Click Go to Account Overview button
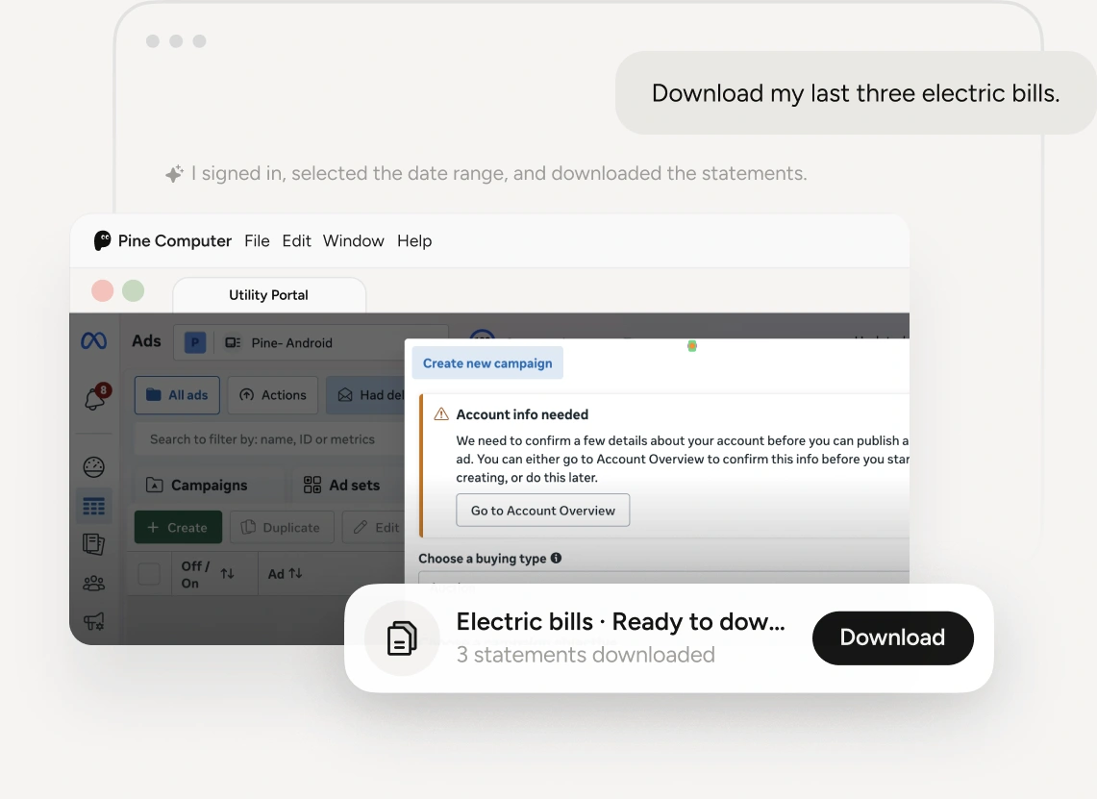 point(543,510)
